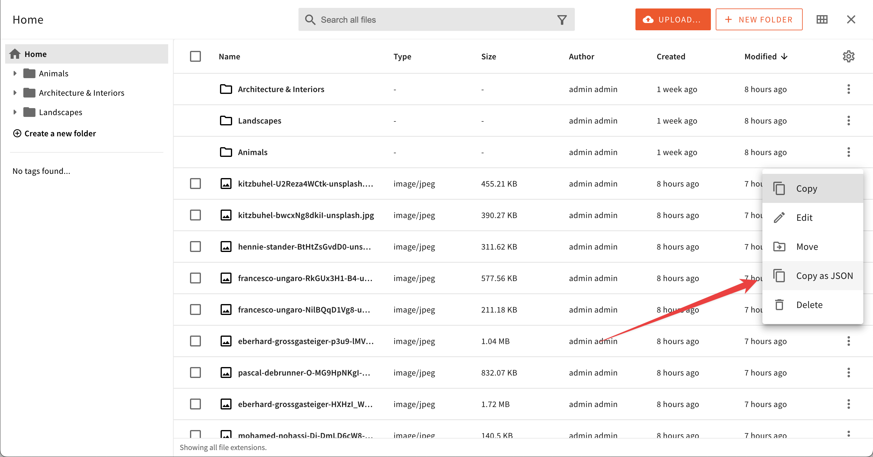Sort by the Modified column header

tap(761, 56)
